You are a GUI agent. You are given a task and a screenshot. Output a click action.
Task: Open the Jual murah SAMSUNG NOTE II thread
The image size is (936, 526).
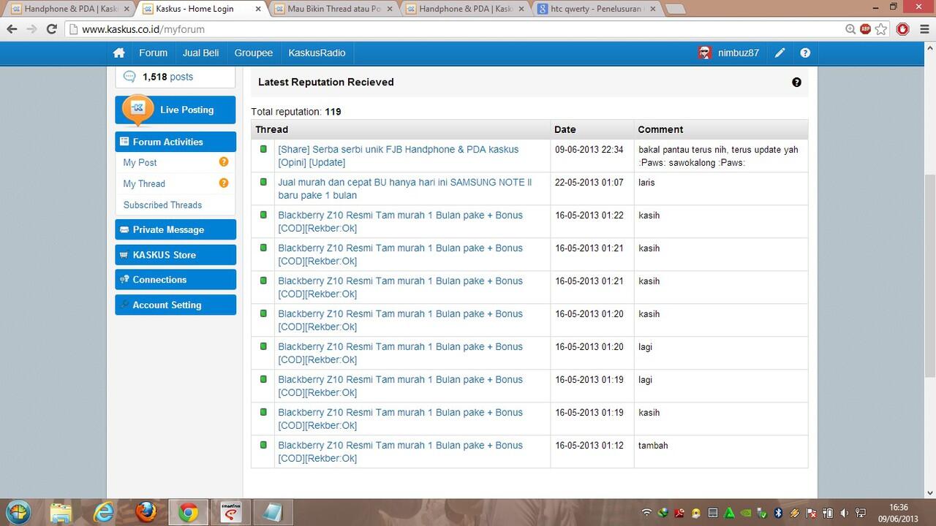click(405, 188)
